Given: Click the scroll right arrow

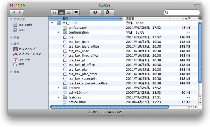Looking at the screenshot, I should (196, 107).
